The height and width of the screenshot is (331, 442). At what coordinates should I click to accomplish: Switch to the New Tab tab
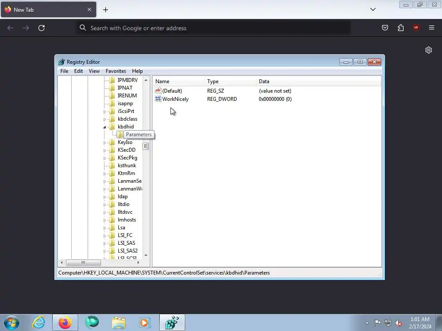pos(48,9)
